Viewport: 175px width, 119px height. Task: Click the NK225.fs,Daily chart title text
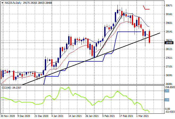(x=13, y=3)
